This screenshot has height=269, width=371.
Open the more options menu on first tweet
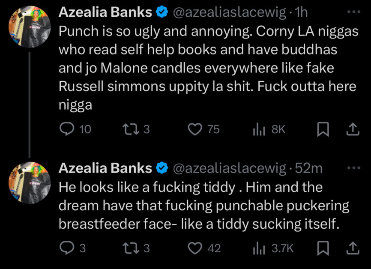click(x=354, y=12)
